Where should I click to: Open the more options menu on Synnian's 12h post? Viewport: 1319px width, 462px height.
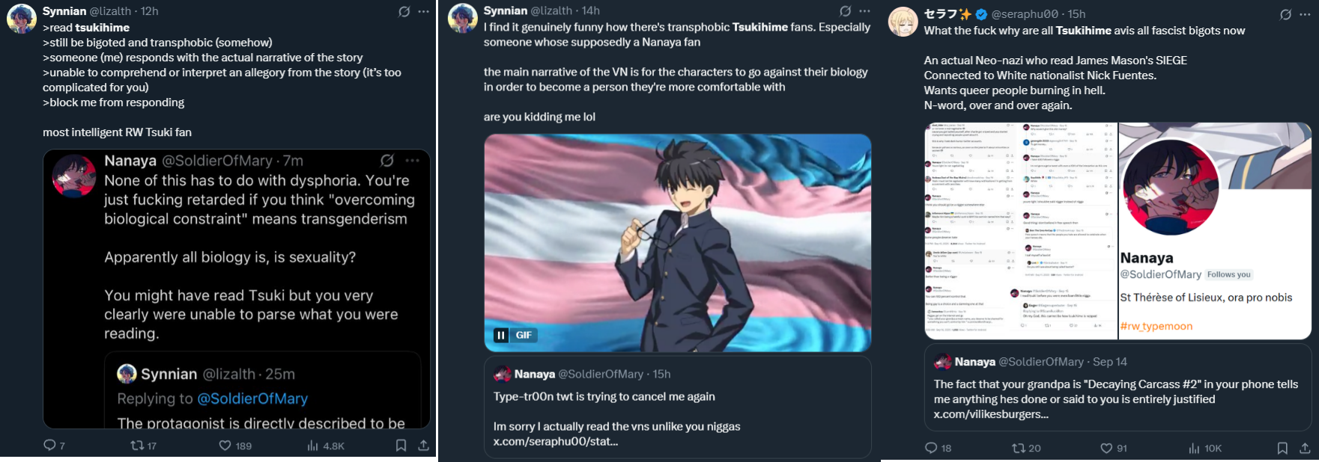[x=424, y=11]
